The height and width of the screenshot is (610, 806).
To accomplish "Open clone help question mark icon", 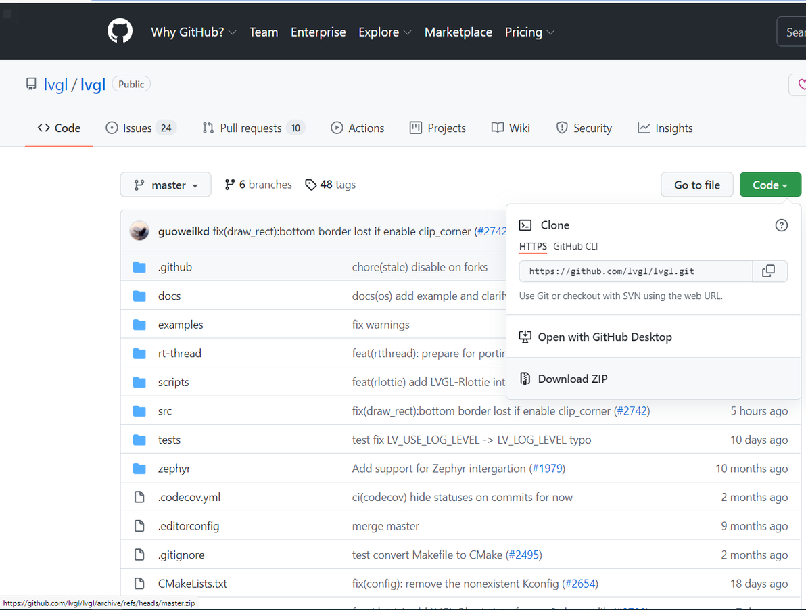I will tap(781, 225).
